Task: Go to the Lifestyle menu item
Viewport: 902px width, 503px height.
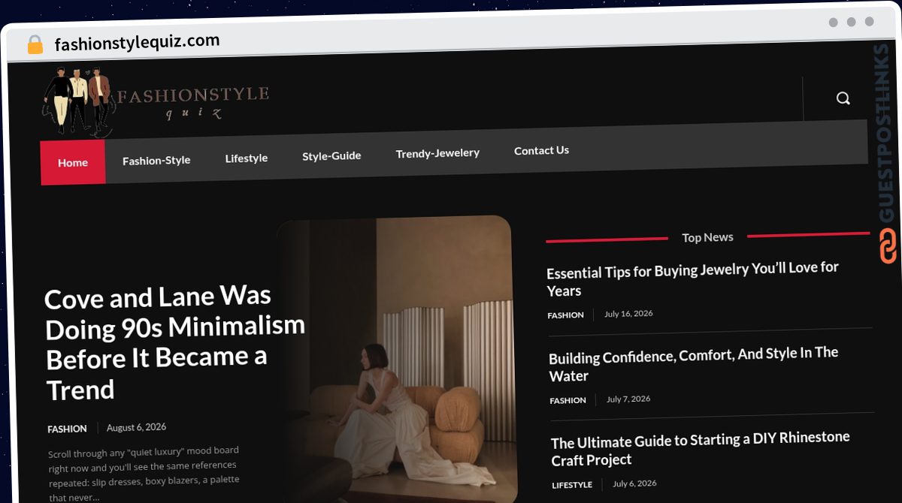Action: (x=247, y=158)
